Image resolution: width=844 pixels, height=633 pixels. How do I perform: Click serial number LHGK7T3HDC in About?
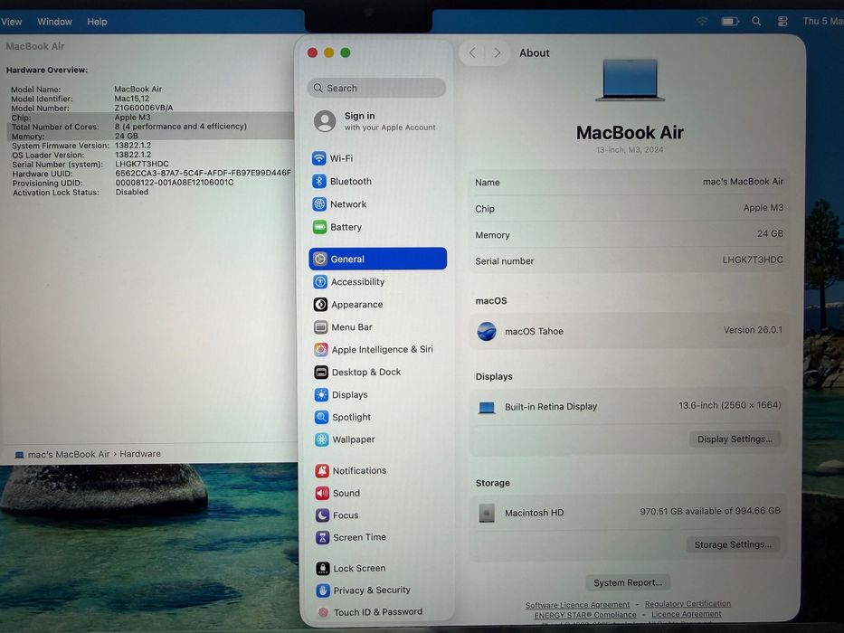pos(753,260)
